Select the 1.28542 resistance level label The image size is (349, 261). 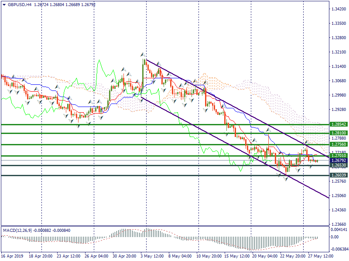[338, 124]
